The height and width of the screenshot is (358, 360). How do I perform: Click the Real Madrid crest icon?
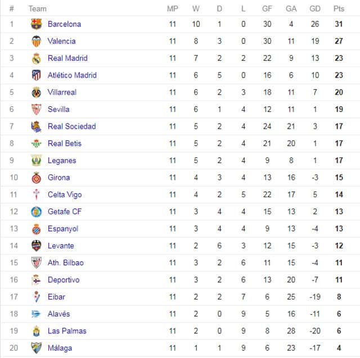[x=36, y=58]
